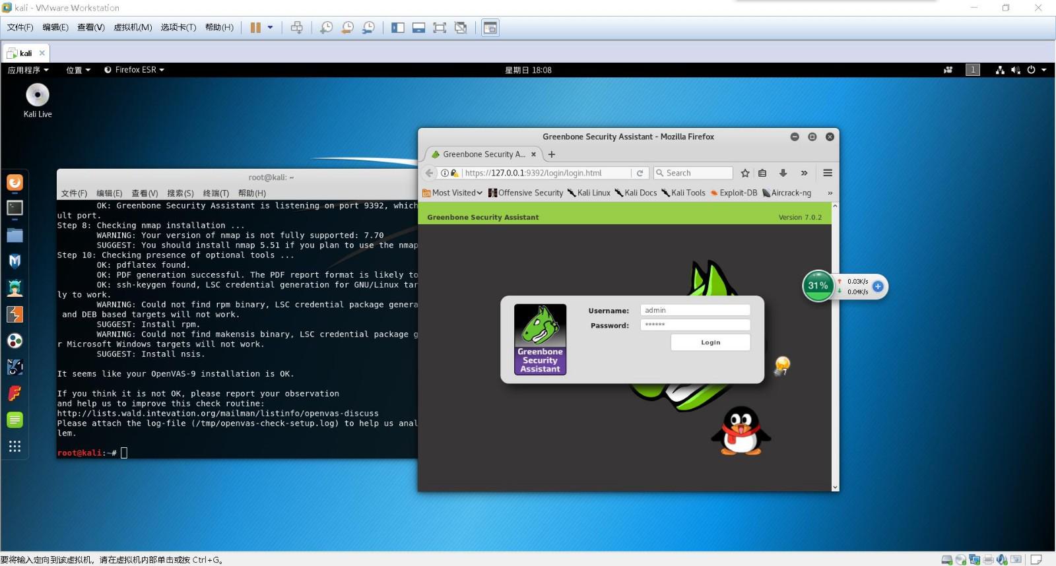Viewport: 1056px width, 566px height.
Task: Select the kali VM tab
Action: click(x=26, y=53)
